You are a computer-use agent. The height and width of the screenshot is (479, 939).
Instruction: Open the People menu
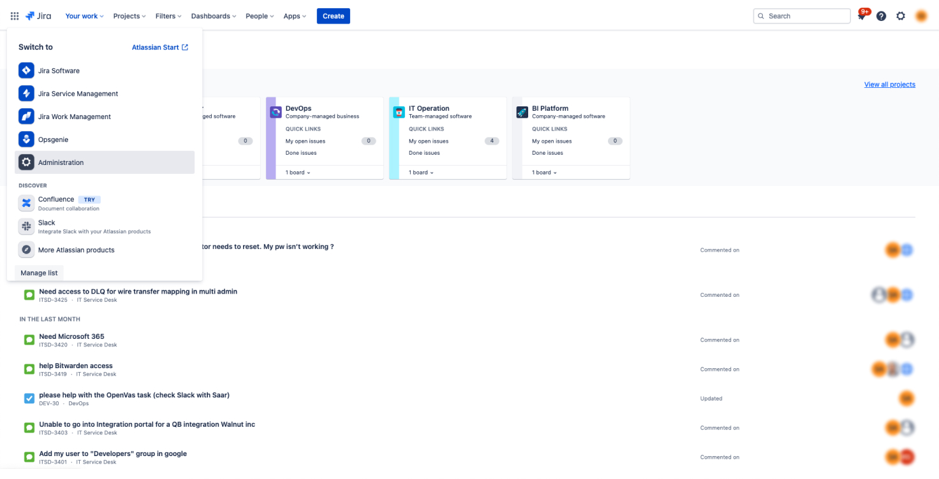click(x=260, y=16)
